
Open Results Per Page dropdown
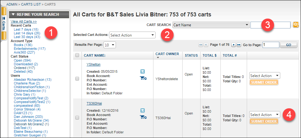[x=110, y=45]
